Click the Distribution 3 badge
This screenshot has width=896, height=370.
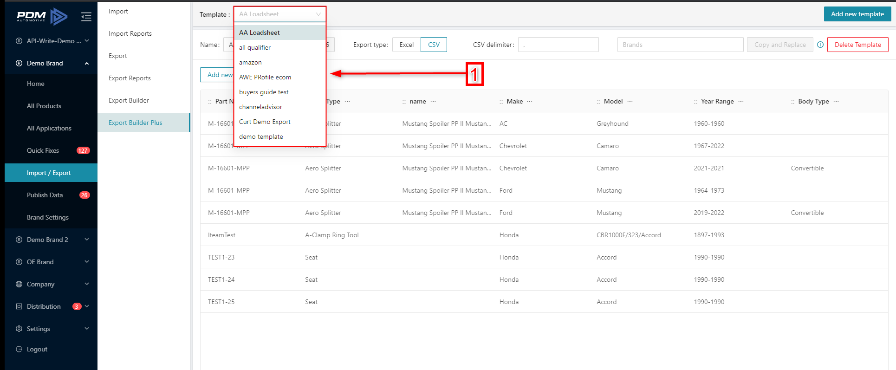[x=77, y=306]
